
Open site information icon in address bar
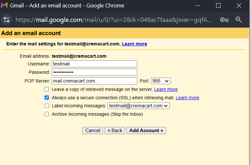(x=6, y=20)
